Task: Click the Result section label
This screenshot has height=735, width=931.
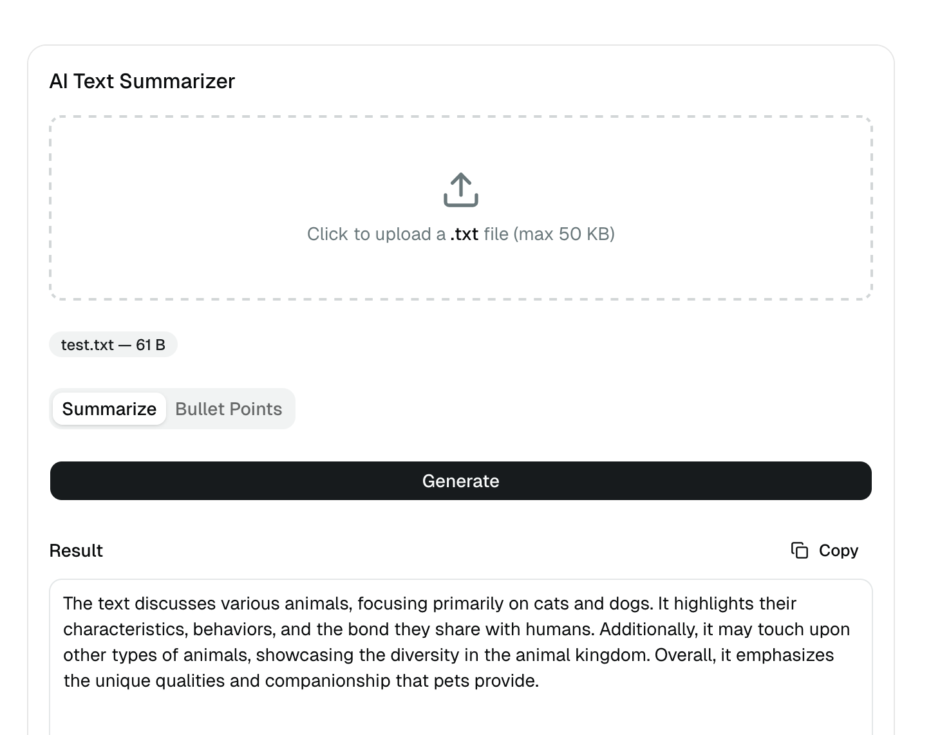Action: [76, 551]
